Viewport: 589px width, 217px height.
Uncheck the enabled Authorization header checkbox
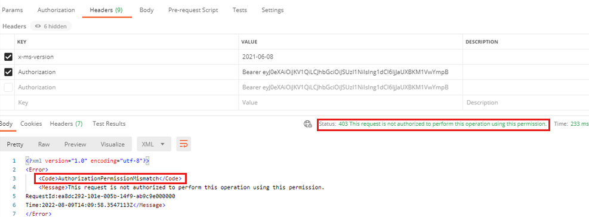[x=8, y=72]
